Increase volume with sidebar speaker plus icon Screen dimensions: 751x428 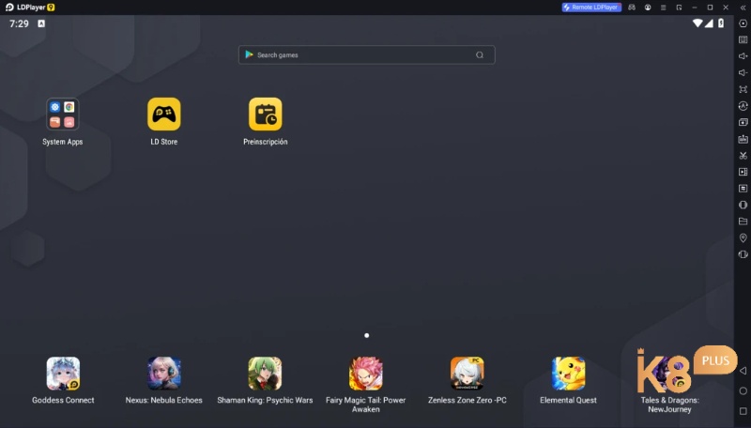[x=743, y=56]
